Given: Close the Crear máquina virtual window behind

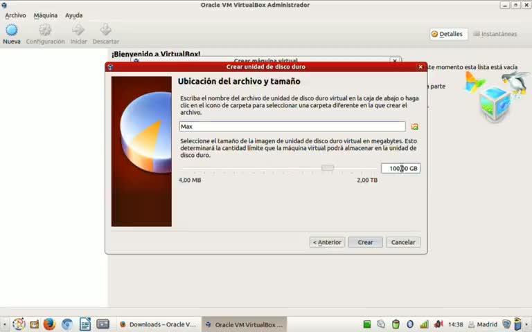Looking at the screenshot, I should (395, 60).
